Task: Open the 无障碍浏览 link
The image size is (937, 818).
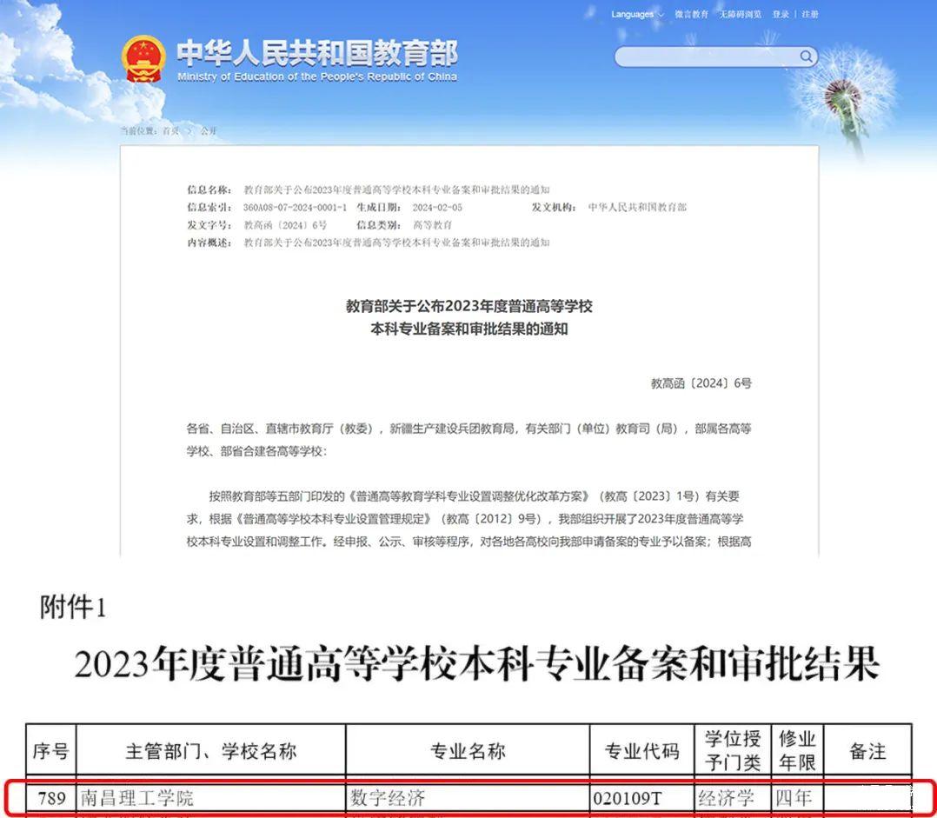Action: pos(740,14)
